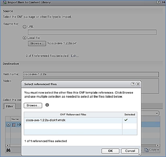The height and width of the screenshot is (157, 166).
Task: Open the Copy dropdown menu
Action: pyautogui.click(x=152, y=150)
